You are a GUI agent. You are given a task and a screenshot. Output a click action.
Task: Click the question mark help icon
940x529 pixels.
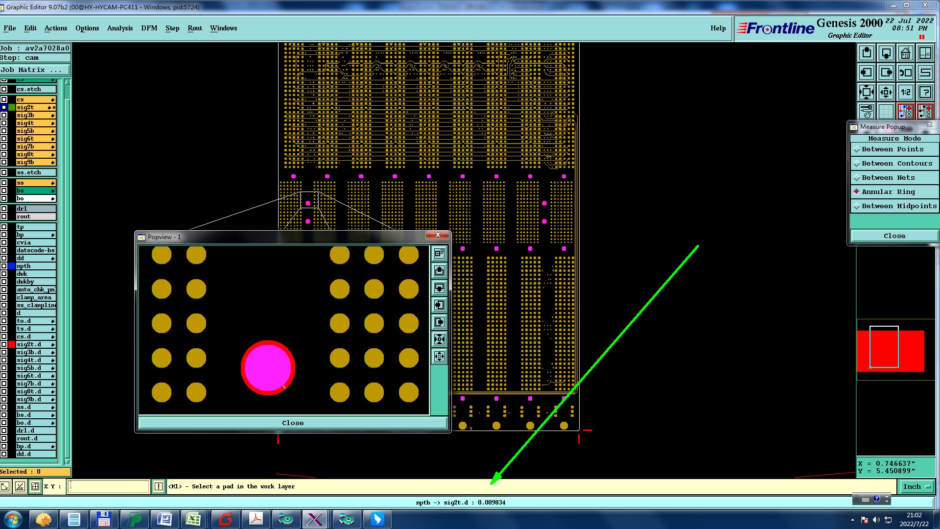[925, 92]
